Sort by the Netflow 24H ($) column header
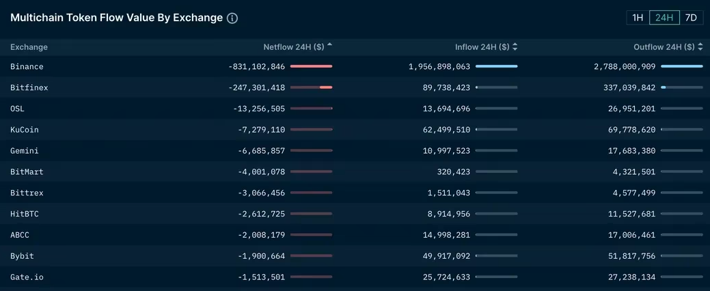The height and width of the screenshot is (291, 710). tap(293, 47)
